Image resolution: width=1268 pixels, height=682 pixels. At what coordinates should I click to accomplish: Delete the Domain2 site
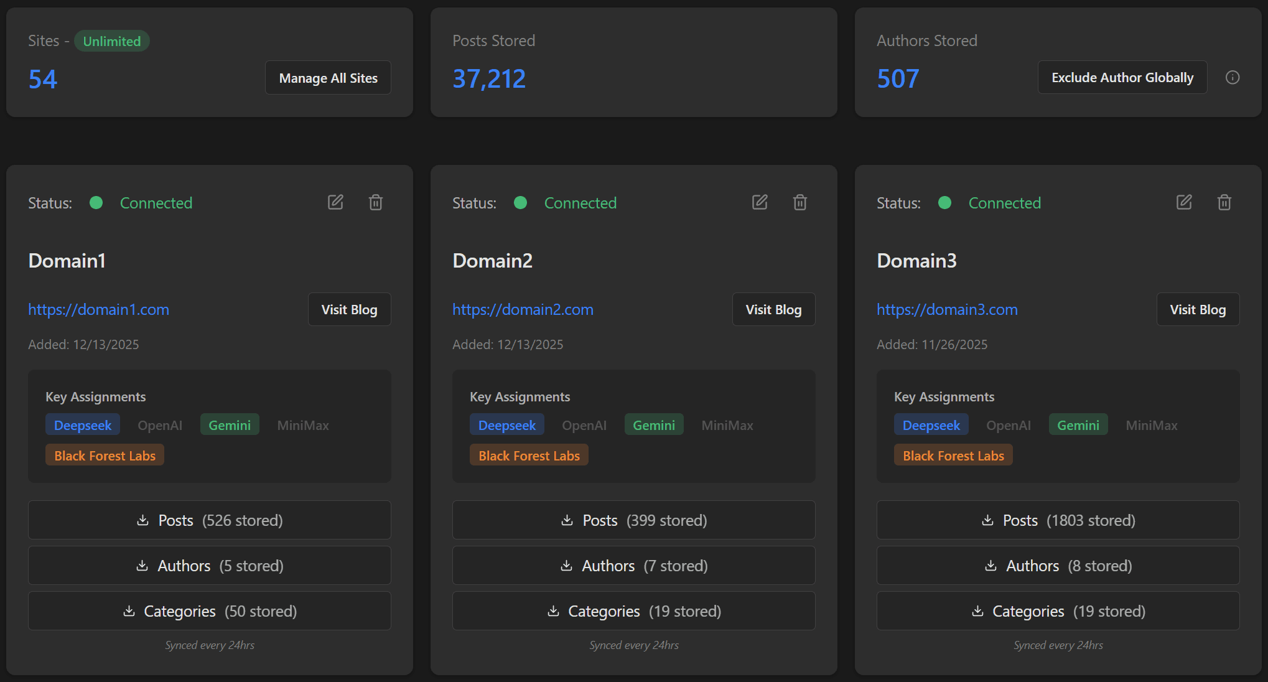click(x=800, y=202)
